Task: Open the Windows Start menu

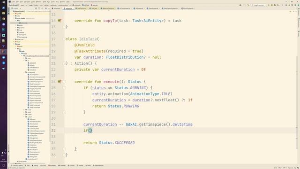Action: pyautogui.click(x=3, y=2)
